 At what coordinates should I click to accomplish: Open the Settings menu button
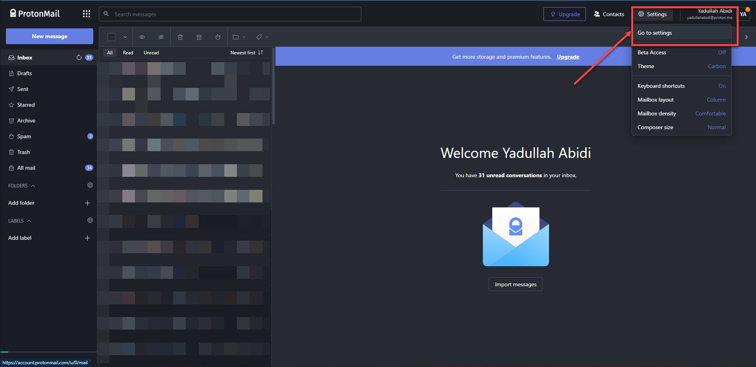(652, 14)
